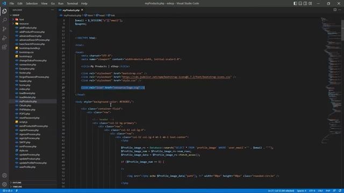
Task: Click line number 27 in gutter
Action: coord(63,87)
